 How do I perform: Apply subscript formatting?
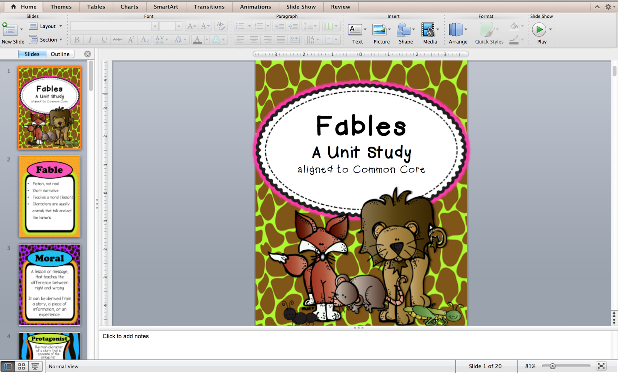[x=145, y=39]
